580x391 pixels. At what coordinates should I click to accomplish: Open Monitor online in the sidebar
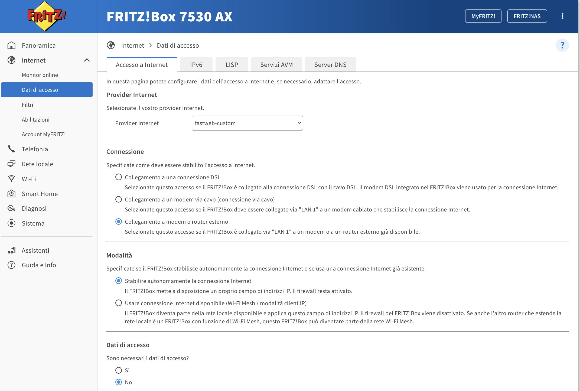click(40, 75)
